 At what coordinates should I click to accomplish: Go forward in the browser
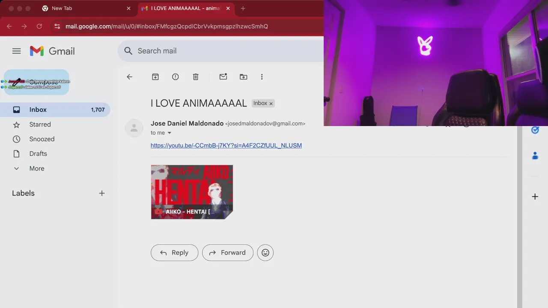click(x=24, y=26)
